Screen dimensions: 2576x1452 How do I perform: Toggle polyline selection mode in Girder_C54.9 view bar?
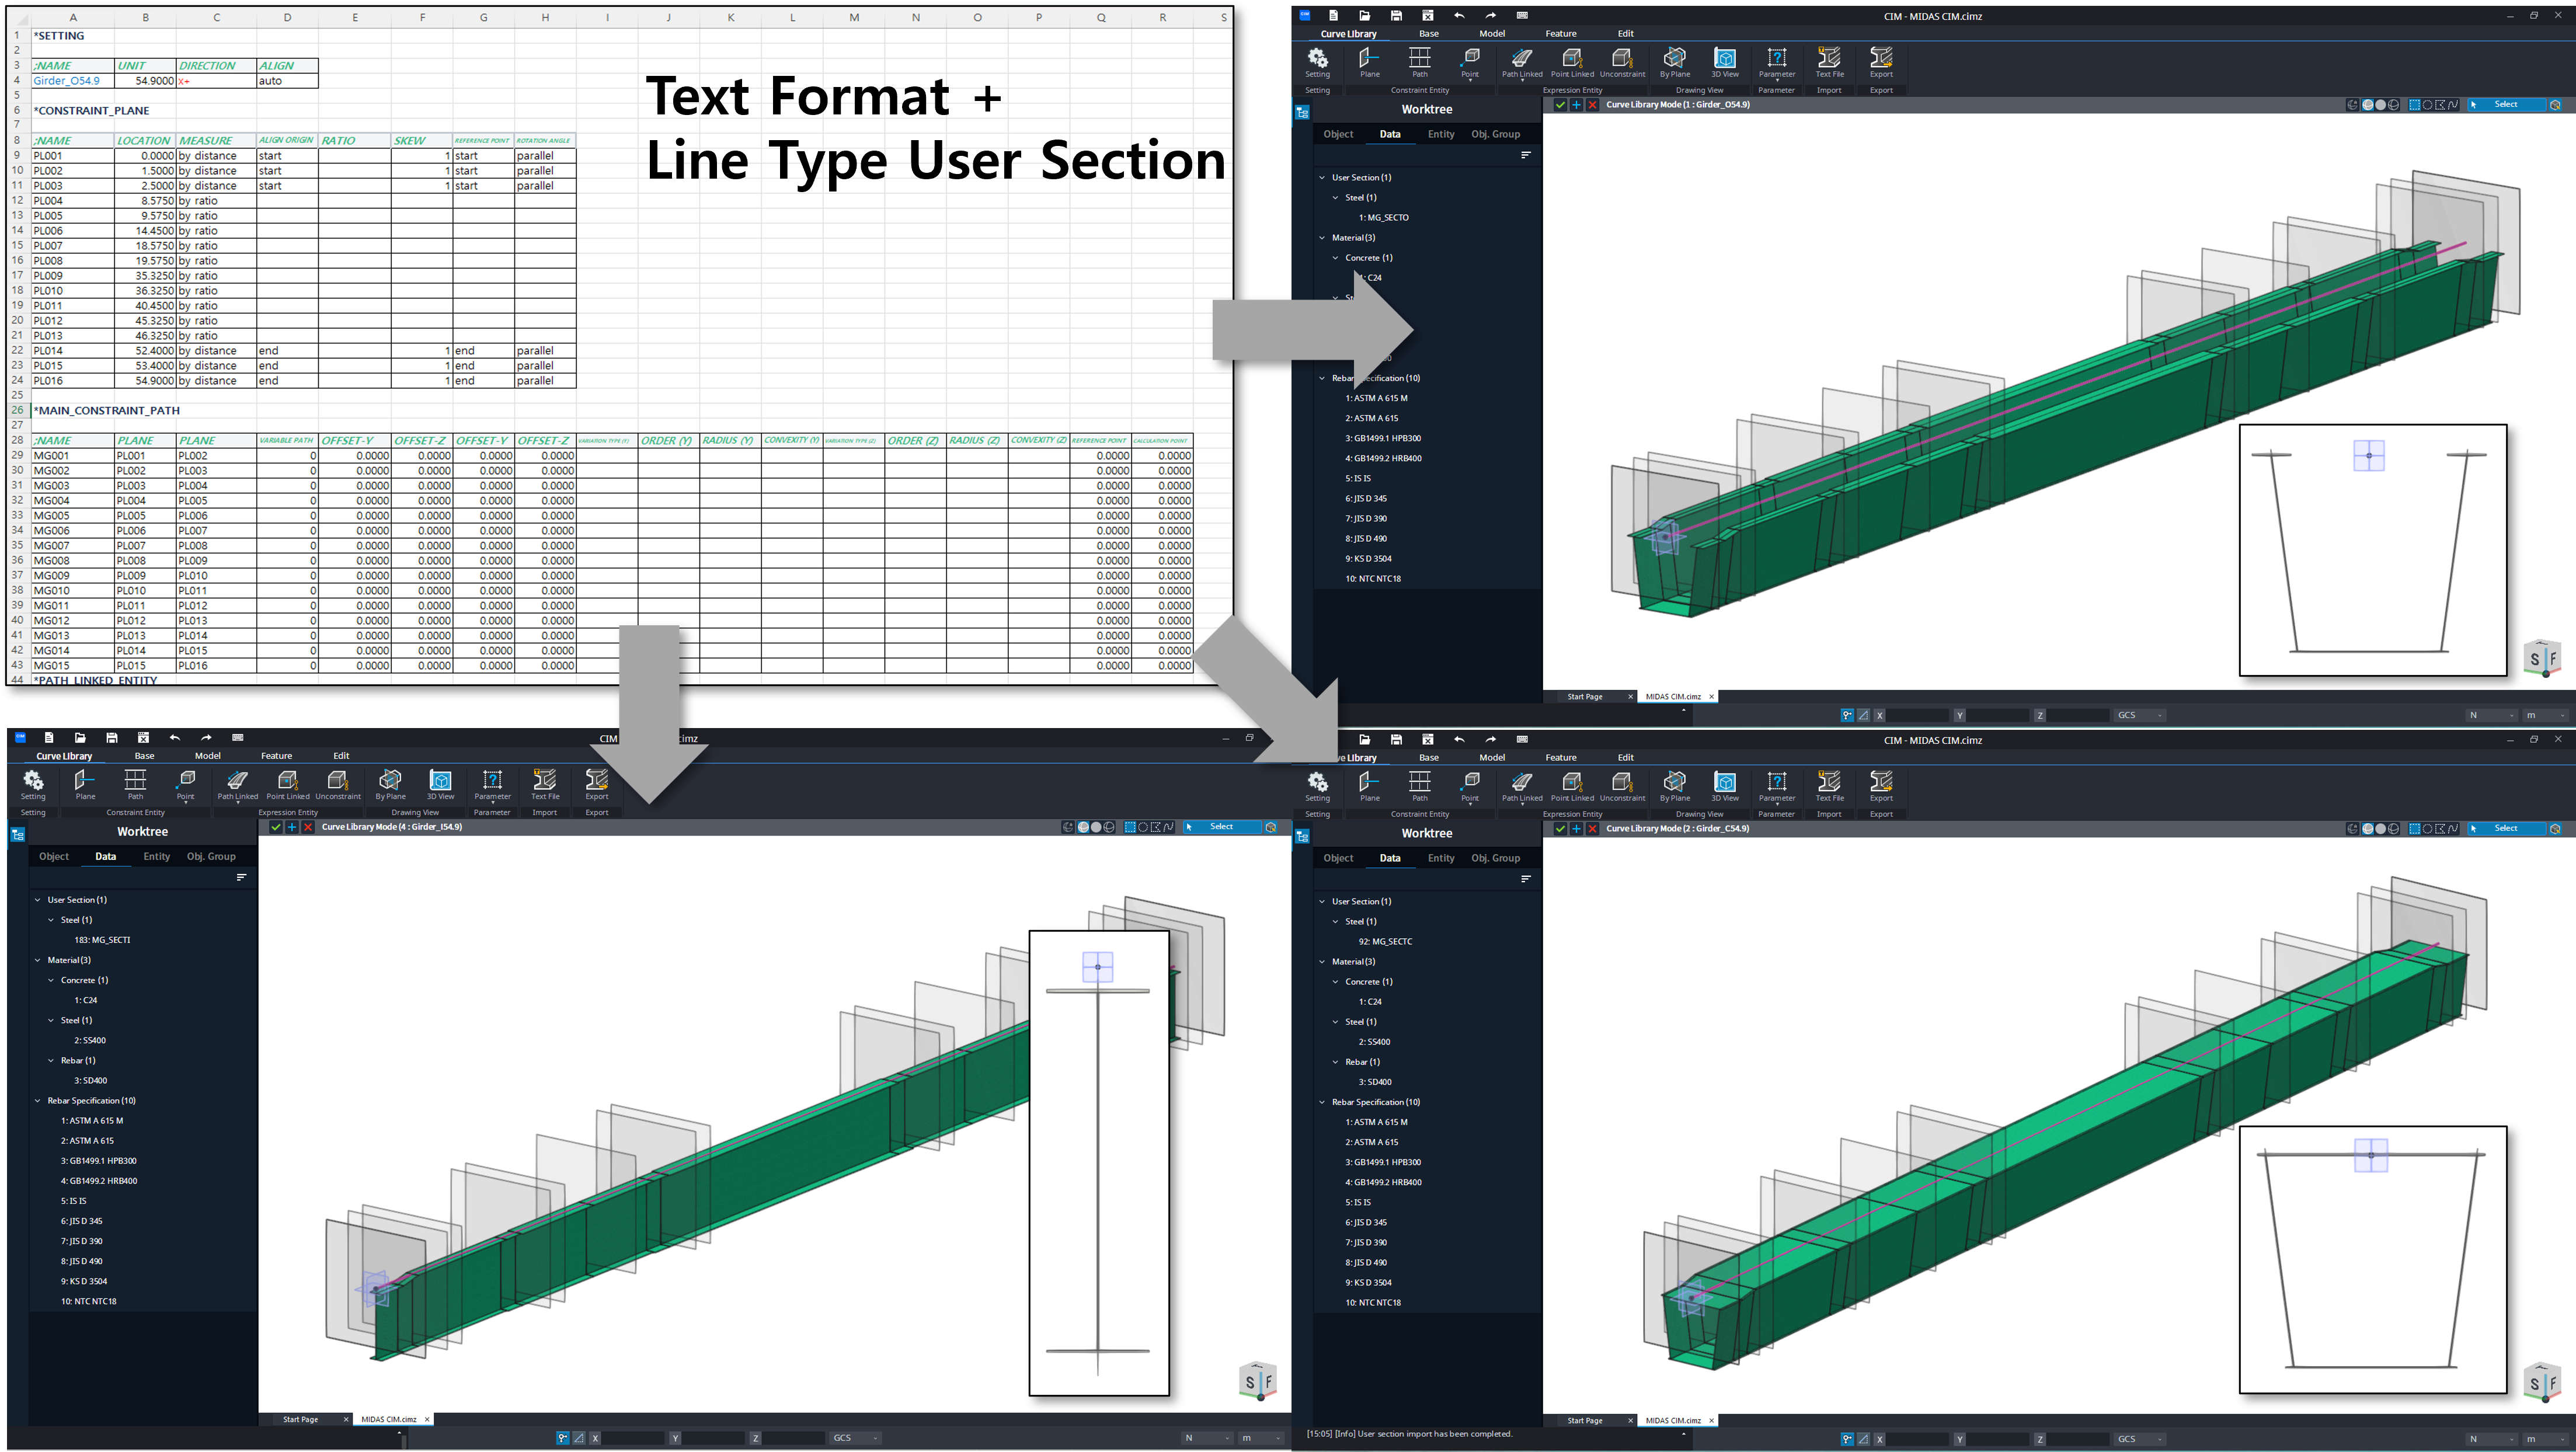[x=2453, y=828]
